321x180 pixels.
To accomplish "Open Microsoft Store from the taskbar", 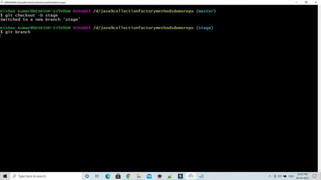I will (118, 176).
